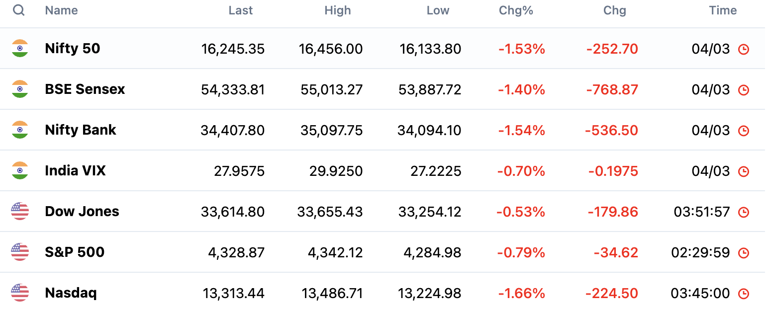Sort by the Last column header
Image resolution: width=766 pixels, height=310 pixels.
click(x=241, y=10)
